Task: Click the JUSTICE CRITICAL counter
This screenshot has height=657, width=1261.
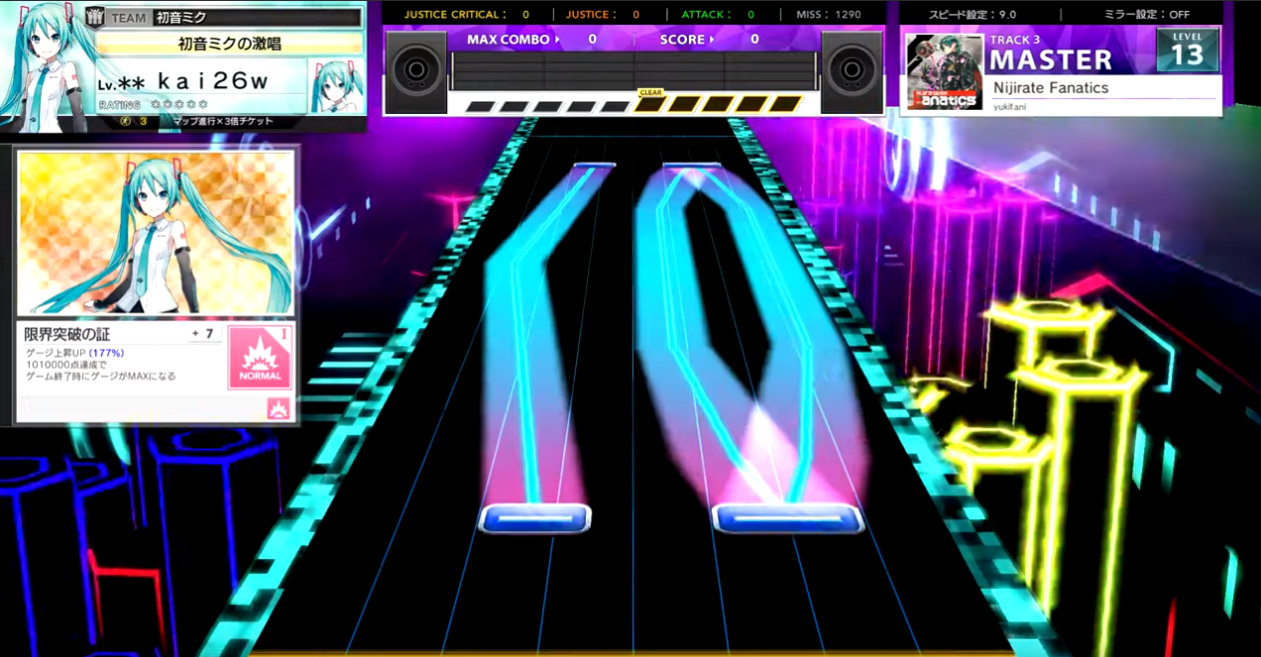Action: point(466,15)
